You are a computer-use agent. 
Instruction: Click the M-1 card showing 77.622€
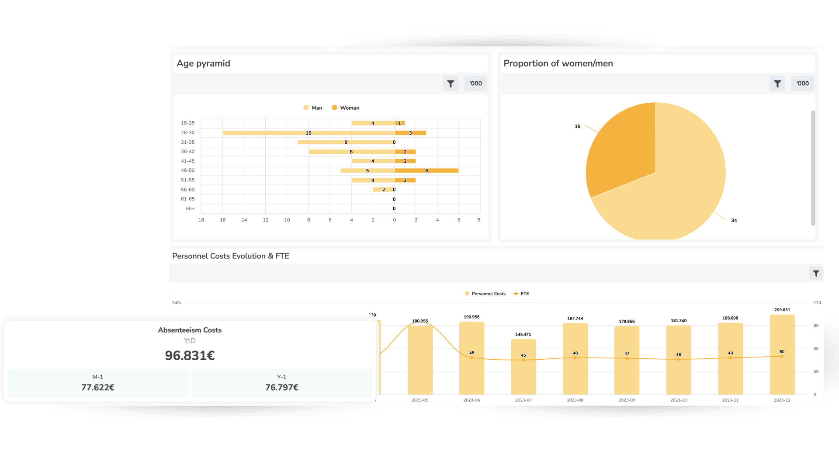click(98, 383)
